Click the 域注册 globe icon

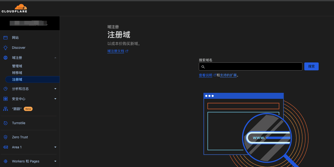click(5, 58)
